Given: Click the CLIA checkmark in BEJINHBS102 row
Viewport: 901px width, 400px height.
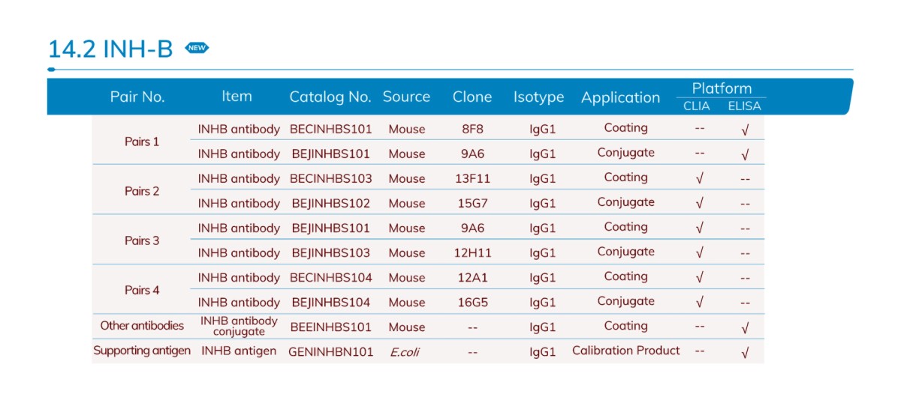Looking at the screenshot, I should [x=700, y=203].
